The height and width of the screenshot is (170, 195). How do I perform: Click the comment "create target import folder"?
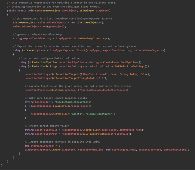point(47,126)
